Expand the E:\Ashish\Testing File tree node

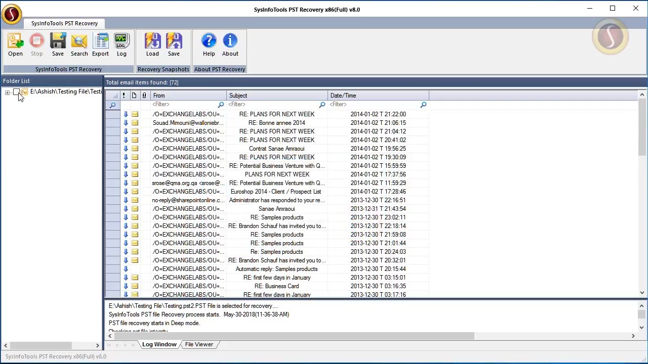click(7, 93)
